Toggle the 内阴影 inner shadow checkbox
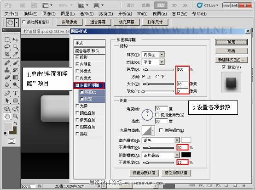The image size is (255, 190). (77, 64)
